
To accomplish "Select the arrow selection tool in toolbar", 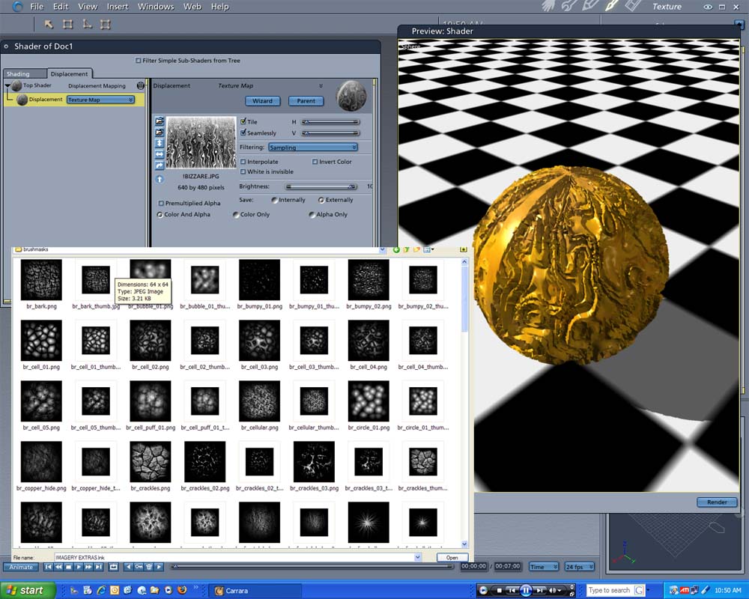I will 49,24.
